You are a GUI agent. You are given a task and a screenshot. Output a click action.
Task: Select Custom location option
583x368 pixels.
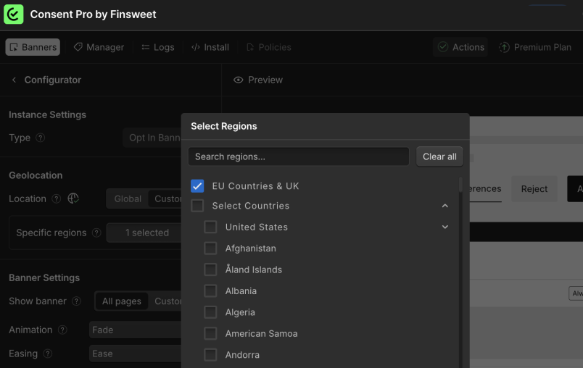165,198
